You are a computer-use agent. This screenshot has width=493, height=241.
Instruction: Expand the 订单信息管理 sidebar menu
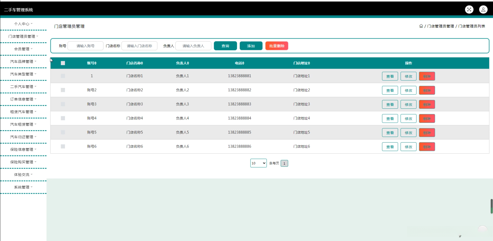(x=23, y=99)
